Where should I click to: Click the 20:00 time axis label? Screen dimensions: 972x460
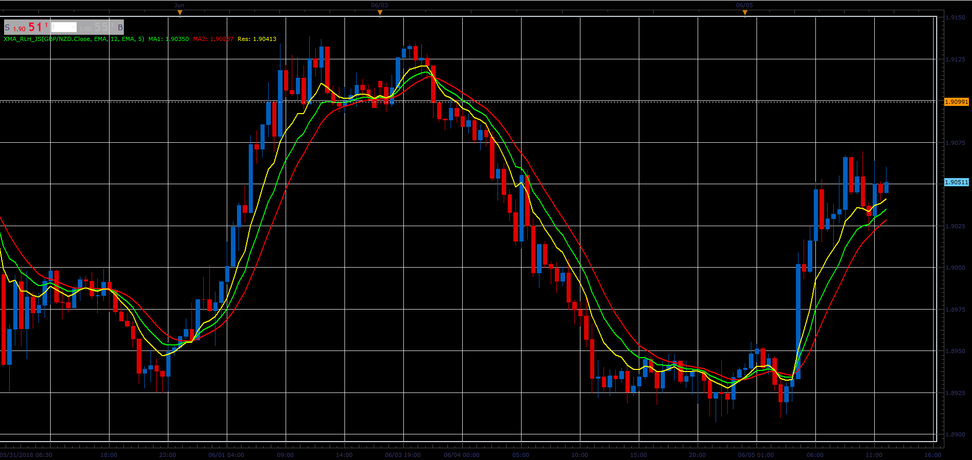697,455
